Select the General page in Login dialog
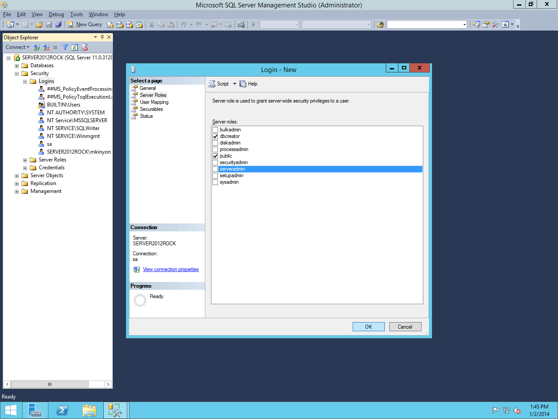This screenshot has height=419, width=558. [148, 88]
